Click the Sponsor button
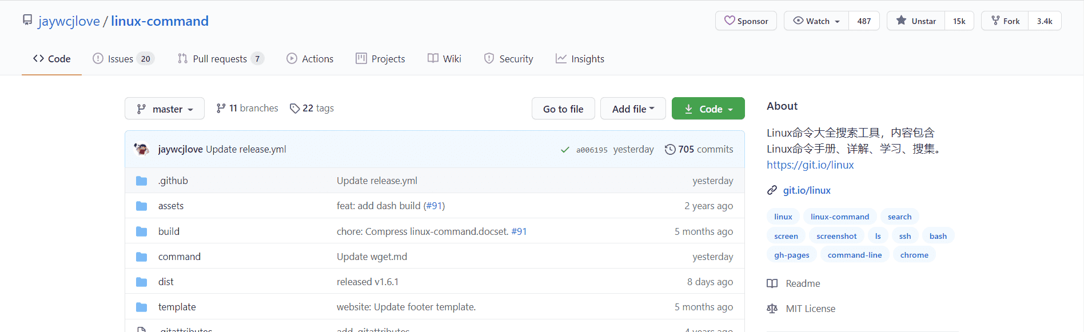Screen dimensions: 1084x332 (746, 21)
